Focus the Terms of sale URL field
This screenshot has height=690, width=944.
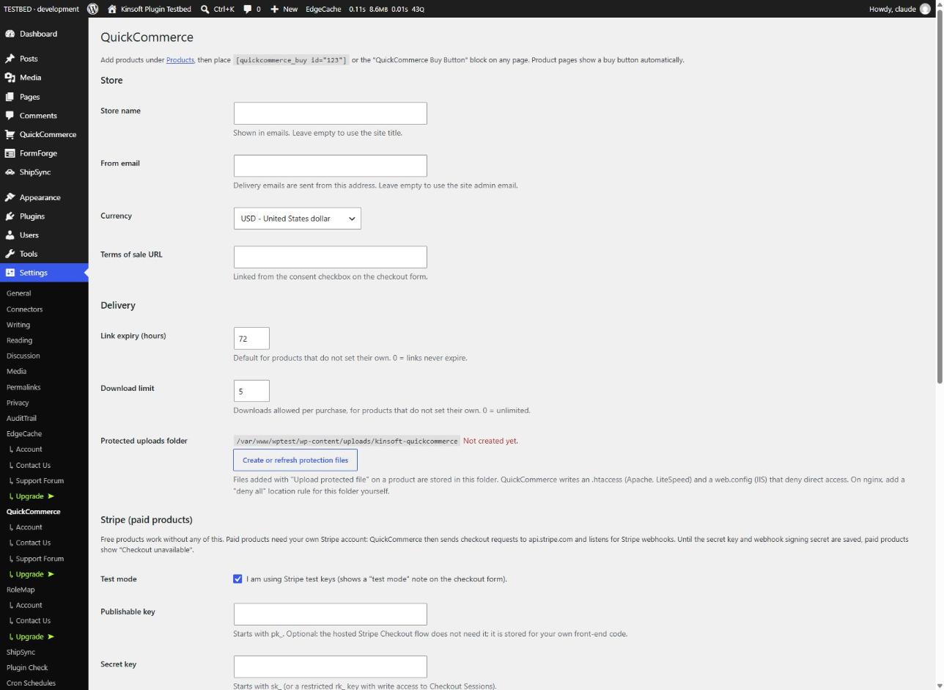tap(330, 257)
